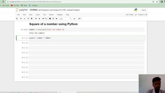Screen dimensions: 165x93
Task: Run the selected cell
Action: pyautogui.click(x=45, y=19)
